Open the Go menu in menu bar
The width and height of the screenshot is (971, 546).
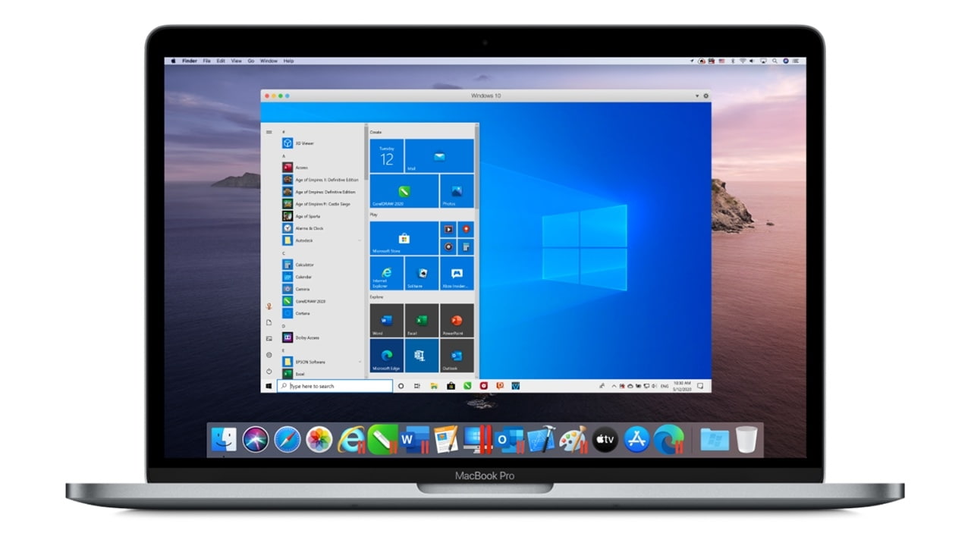[251, 61]
